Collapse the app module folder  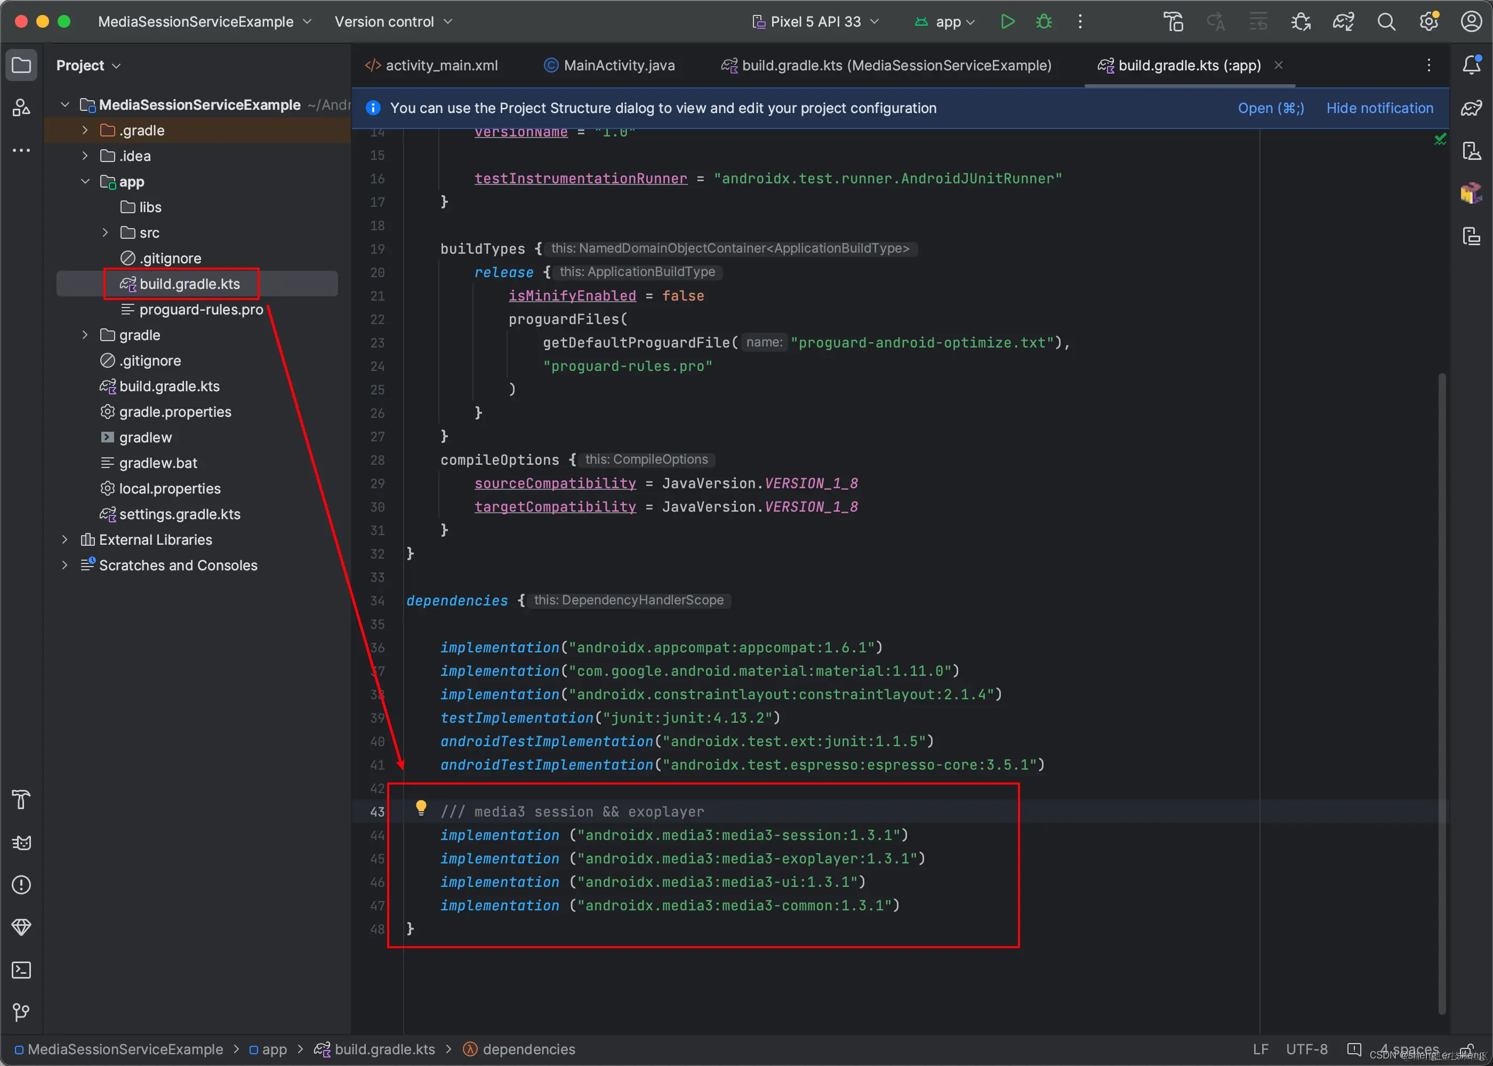click(85, 181)
